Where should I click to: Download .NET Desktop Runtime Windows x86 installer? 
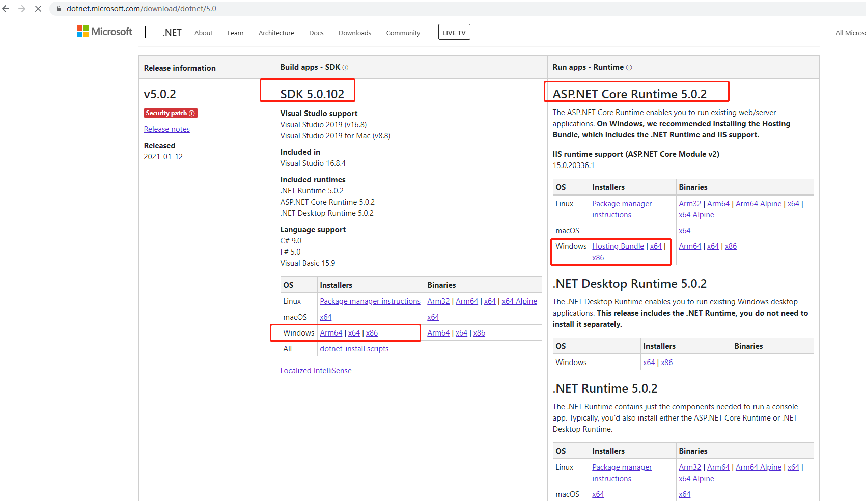click(667, 363)
